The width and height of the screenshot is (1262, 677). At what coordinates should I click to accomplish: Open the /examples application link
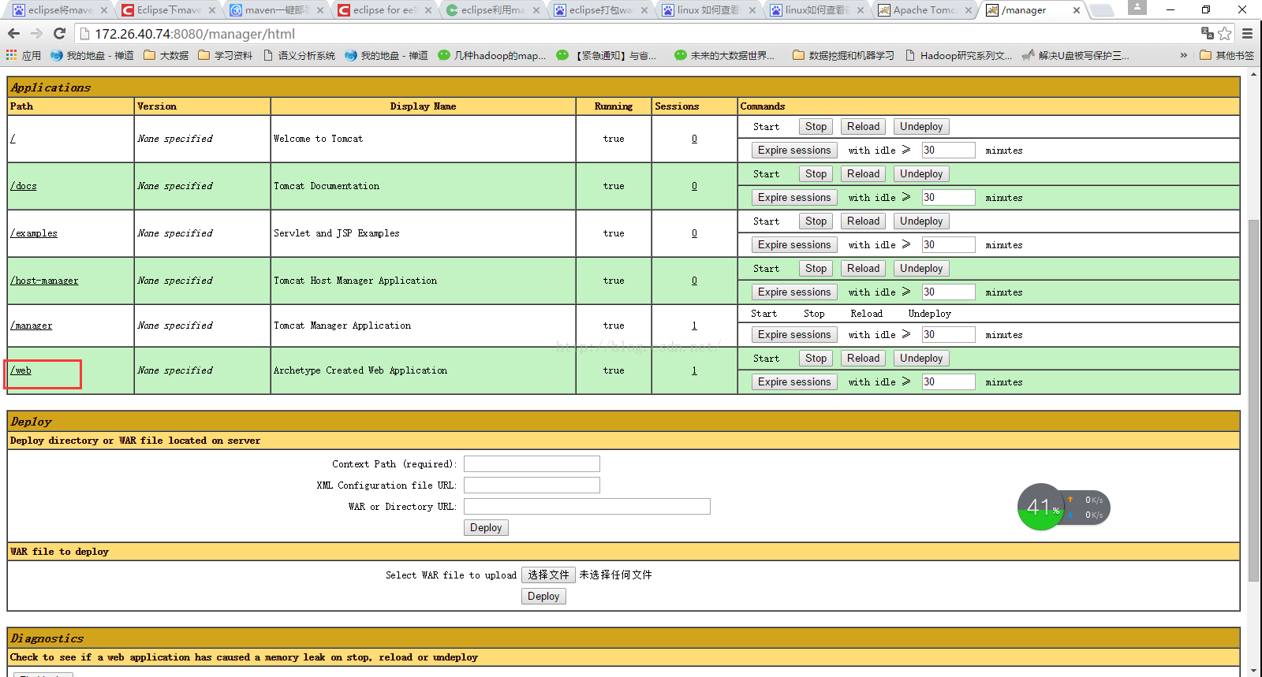click(34, 233)
